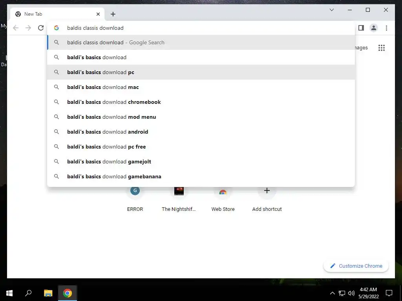The width and height of the screenshot is (402, 301).
Task: Choose suggestion 'baldi's basics download chromebook'
Action: [x=201, y=102]
